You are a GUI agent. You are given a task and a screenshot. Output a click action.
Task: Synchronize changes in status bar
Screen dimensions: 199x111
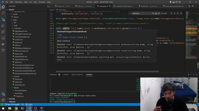pyautogui.click(x=23, y=105)
